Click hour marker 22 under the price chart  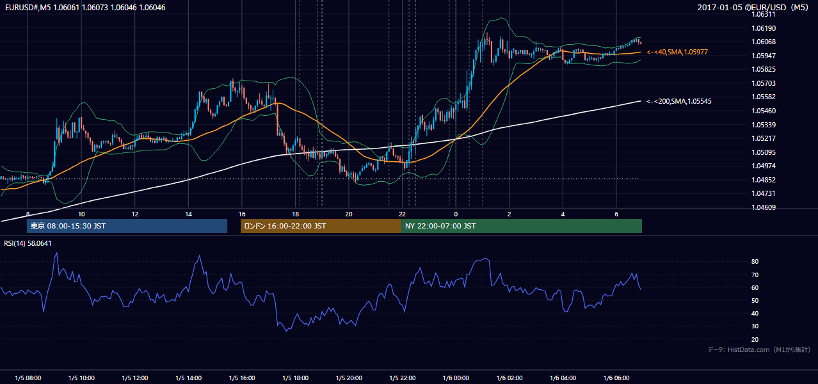402,214
